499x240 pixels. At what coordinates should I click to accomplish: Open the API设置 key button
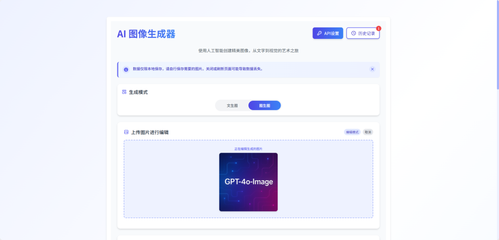point(327,33)
